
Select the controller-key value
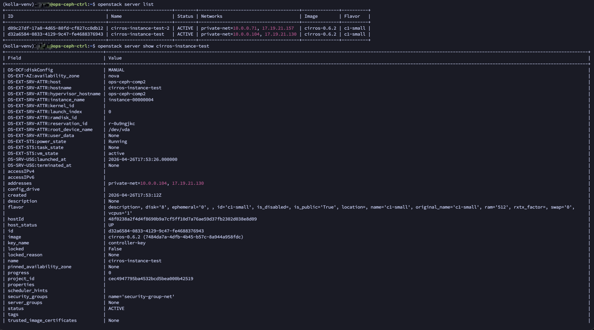coord(127,242)
